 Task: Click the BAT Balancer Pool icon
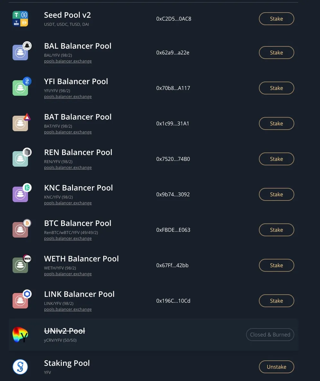[21, 123]
